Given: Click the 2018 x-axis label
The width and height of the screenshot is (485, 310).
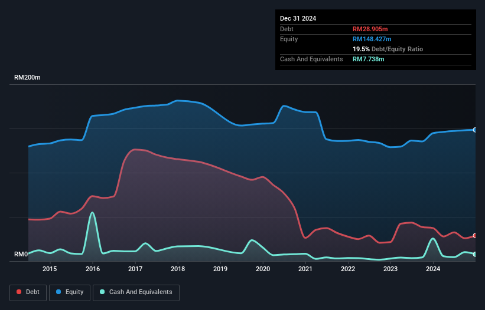Looking at the screenshot, I should 178,269.
